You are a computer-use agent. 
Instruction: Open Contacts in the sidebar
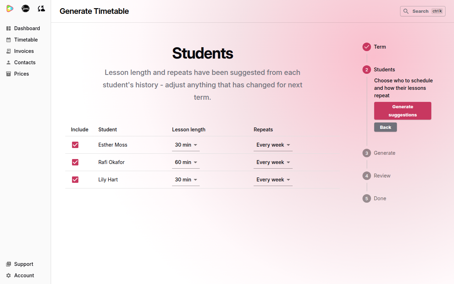click(26, 62)
